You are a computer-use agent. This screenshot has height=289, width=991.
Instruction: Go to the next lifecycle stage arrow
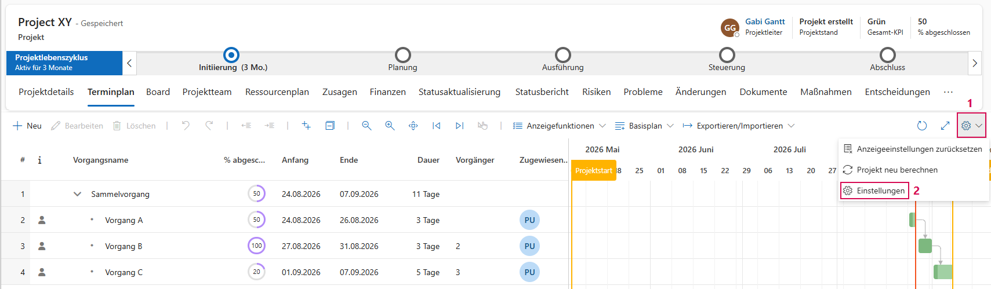pos(975,63)
